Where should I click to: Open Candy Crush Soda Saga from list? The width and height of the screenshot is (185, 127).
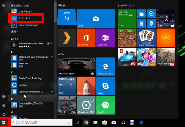click(x=31, y=78)
